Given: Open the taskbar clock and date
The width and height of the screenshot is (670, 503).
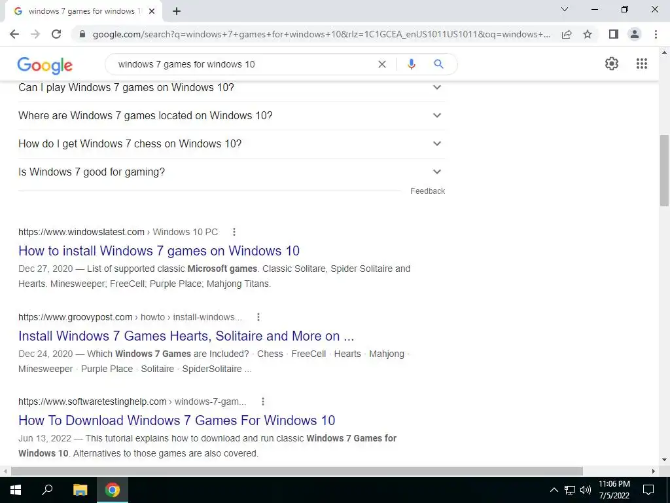Looking at the screenshot, I should (x=614, y=490).
